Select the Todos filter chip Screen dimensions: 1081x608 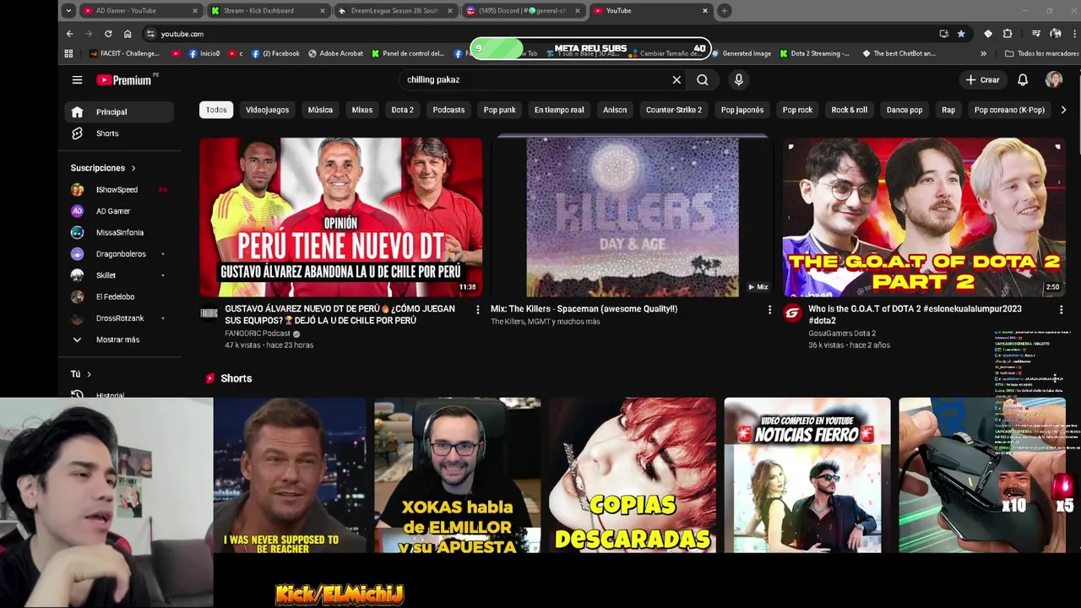(216, 110)
